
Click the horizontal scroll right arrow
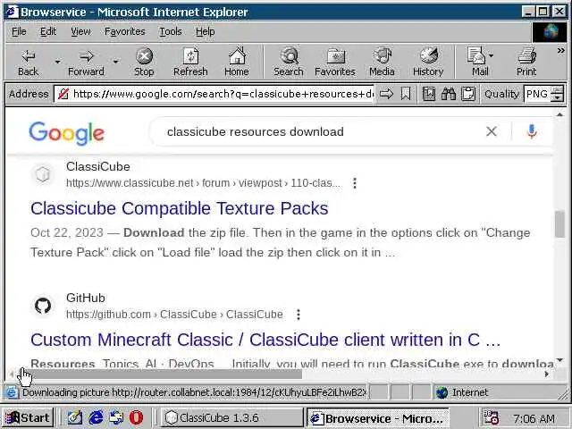[546, 374]
